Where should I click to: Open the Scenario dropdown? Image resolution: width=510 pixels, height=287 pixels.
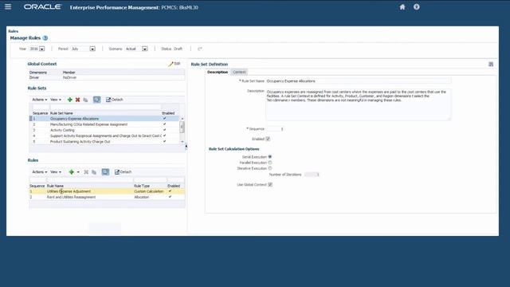[145, 49]
